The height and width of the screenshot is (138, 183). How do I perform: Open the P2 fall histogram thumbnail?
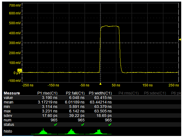tap(71, 132)
